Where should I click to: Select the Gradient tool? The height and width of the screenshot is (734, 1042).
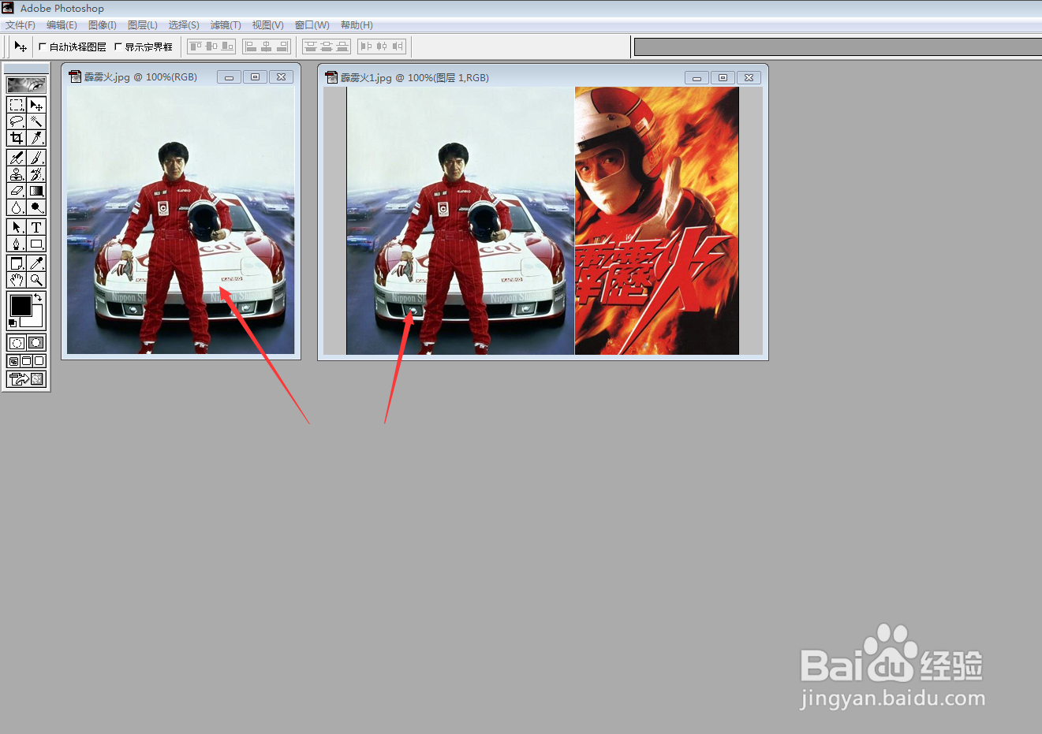pyautogui.click(x=36, y=191)
